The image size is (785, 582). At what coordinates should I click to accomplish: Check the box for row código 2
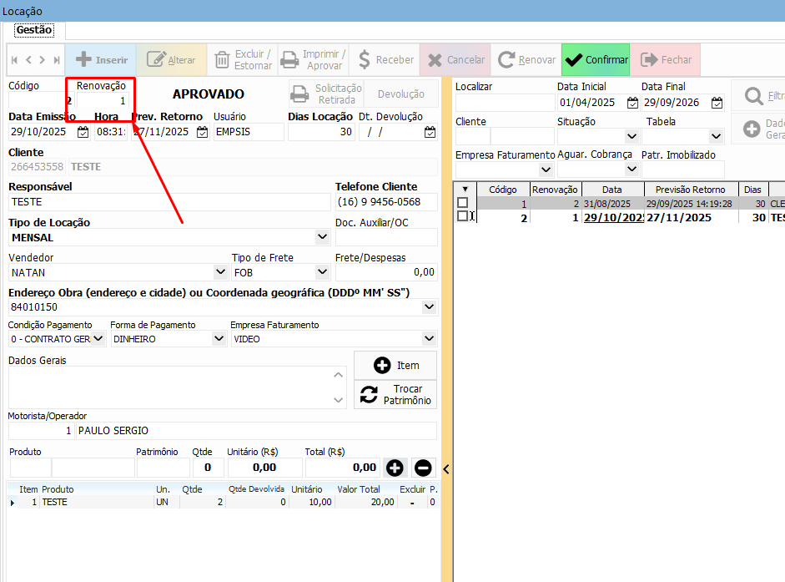[463, 216]
